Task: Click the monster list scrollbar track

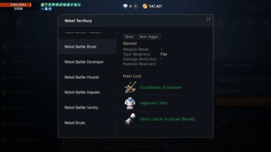Action: click(116, 82)
